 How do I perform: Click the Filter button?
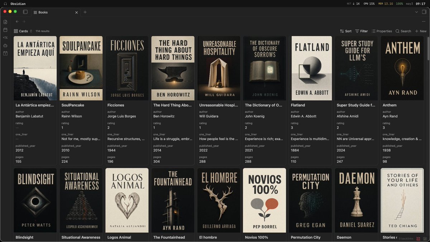coord(362,31)
